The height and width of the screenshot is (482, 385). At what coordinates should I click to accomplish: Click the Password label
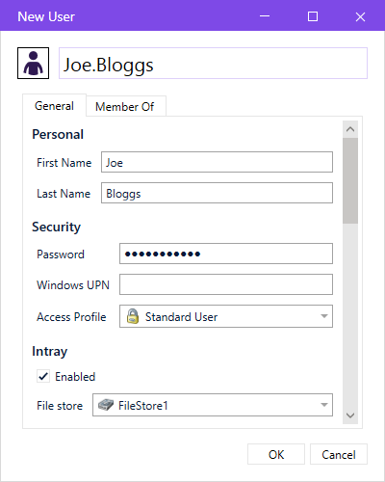pyautogui.click(x=61, y=254)
